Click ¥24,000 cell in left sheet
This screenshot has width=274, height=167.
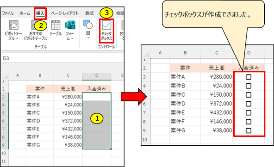coord(68,105)
